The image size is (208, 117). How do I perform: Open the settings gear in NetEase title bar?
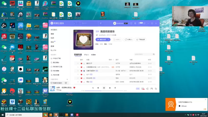[135, 23]
